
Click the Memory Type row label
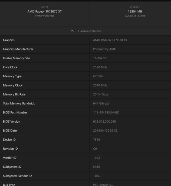click(12, 76)
